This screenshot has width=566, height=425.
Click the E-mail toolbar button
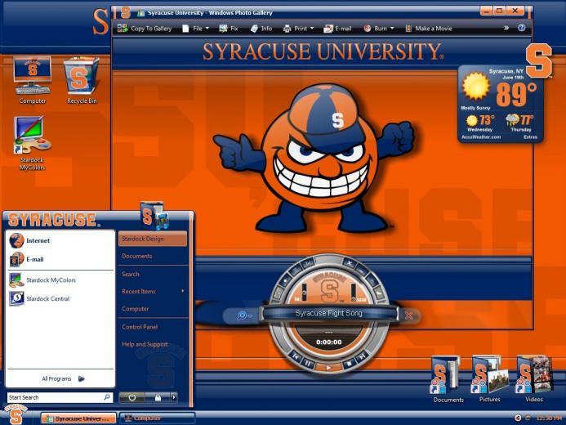click(337, 29)
